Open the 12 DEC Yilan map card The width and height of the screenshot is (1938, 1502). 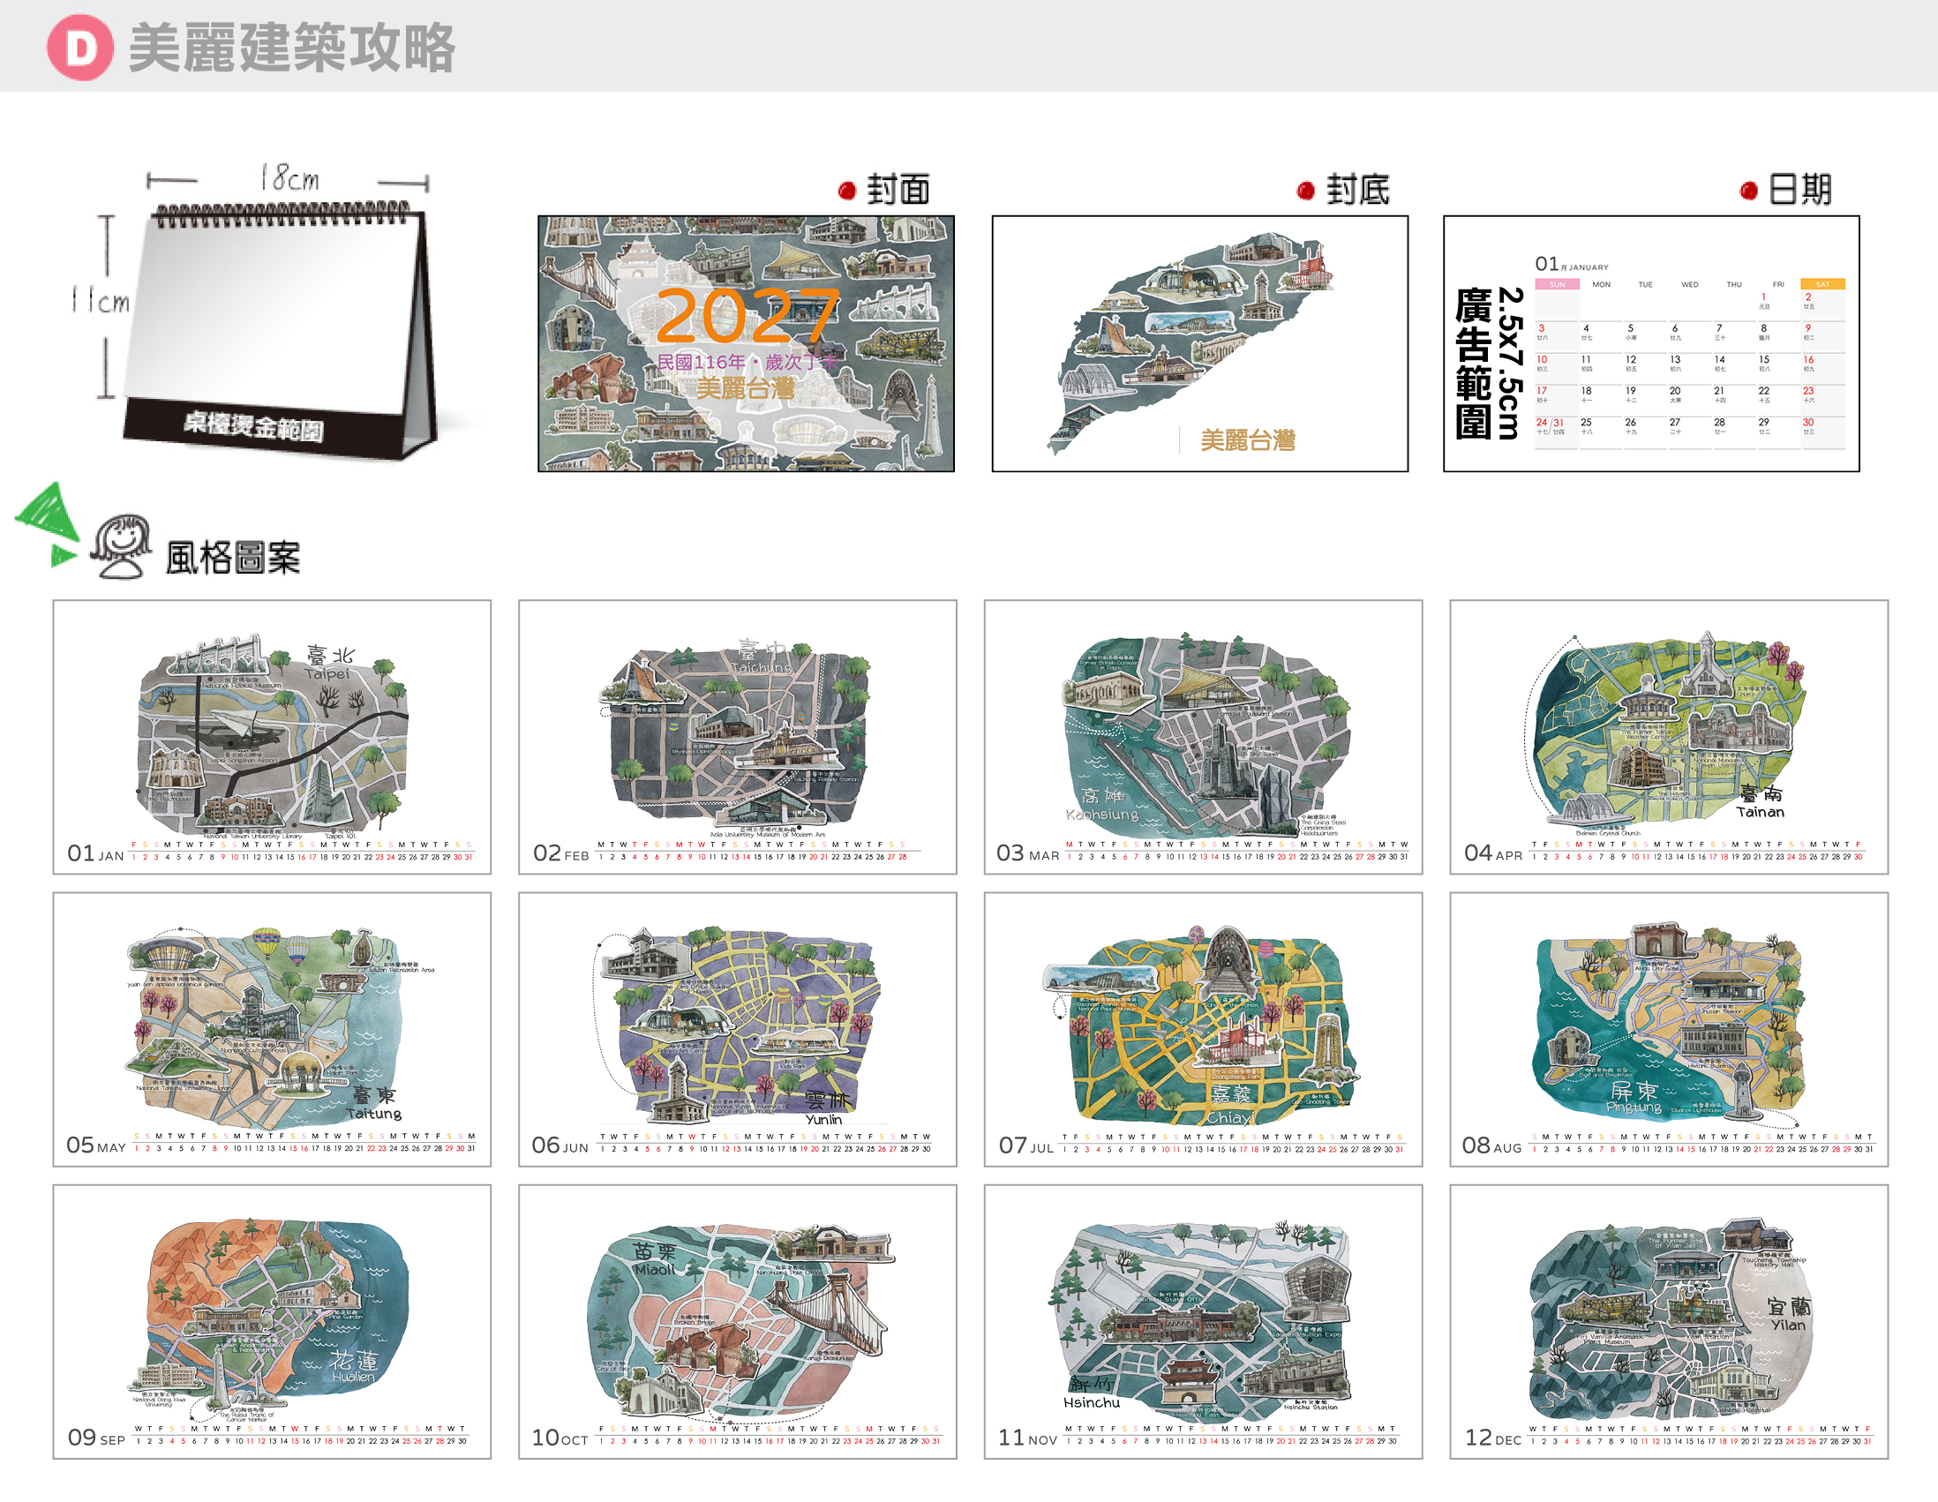pos(1669,1322)
